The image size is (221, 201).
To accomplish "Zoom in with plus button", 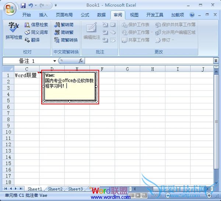I will 209,195.
